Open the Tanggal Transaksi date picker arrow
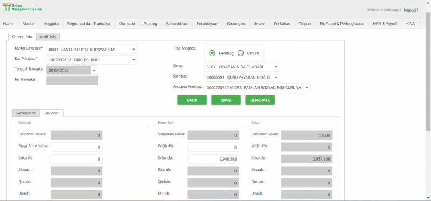Image resolution: width=431 pixels, height=201 pixels. 94,71
